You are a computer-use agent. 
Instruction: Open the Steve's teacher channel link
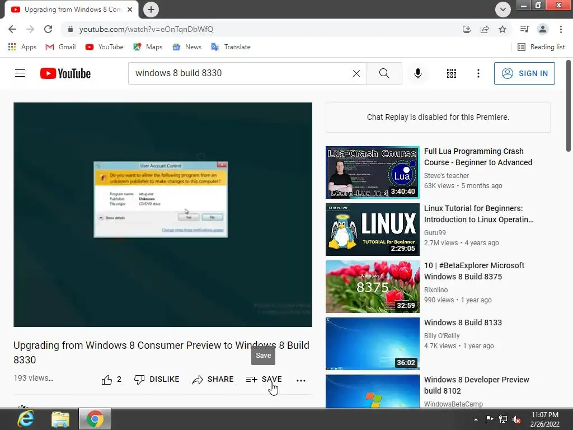coord(446,175)
